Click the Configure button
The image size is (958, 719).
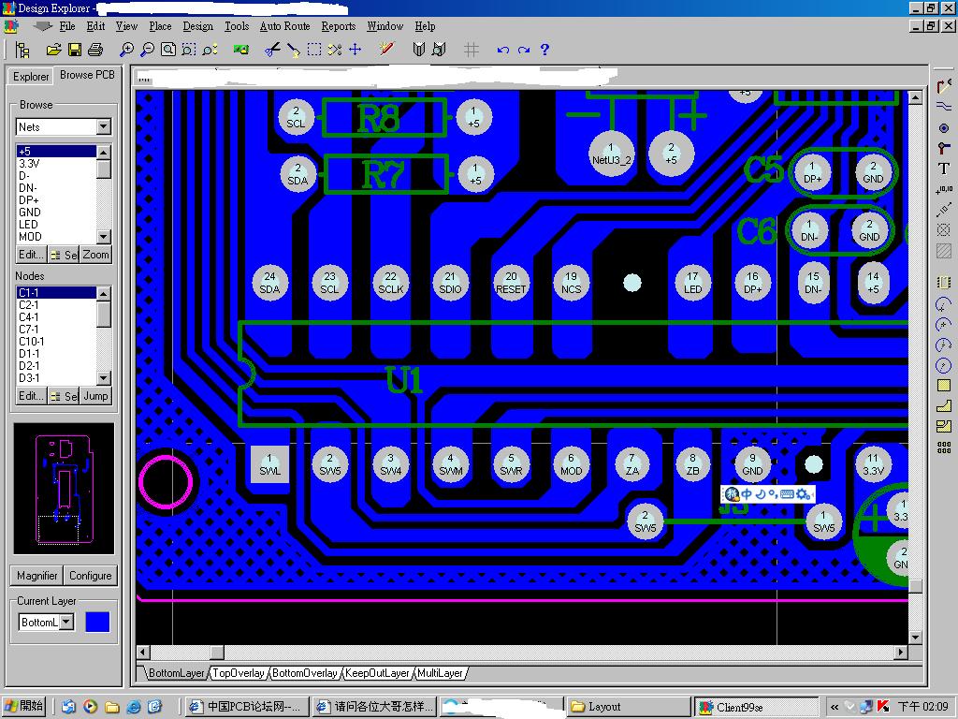(x=91, y=576)
